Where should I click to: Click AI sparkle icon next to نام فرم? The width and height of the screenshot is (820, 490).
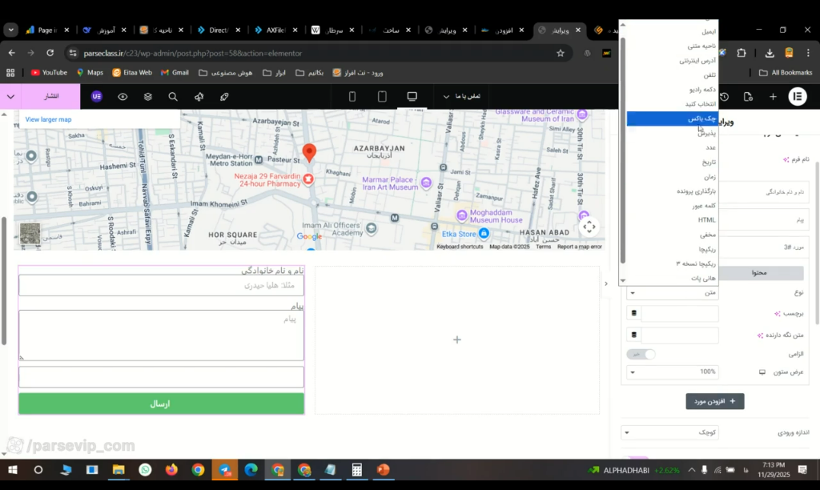786,159
